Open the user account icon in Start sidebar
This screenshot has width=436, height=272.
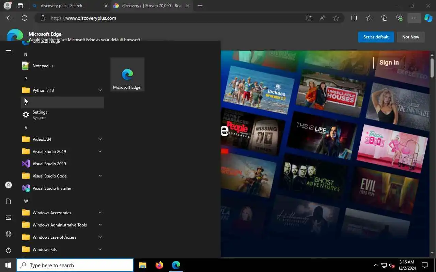[9, 185]
